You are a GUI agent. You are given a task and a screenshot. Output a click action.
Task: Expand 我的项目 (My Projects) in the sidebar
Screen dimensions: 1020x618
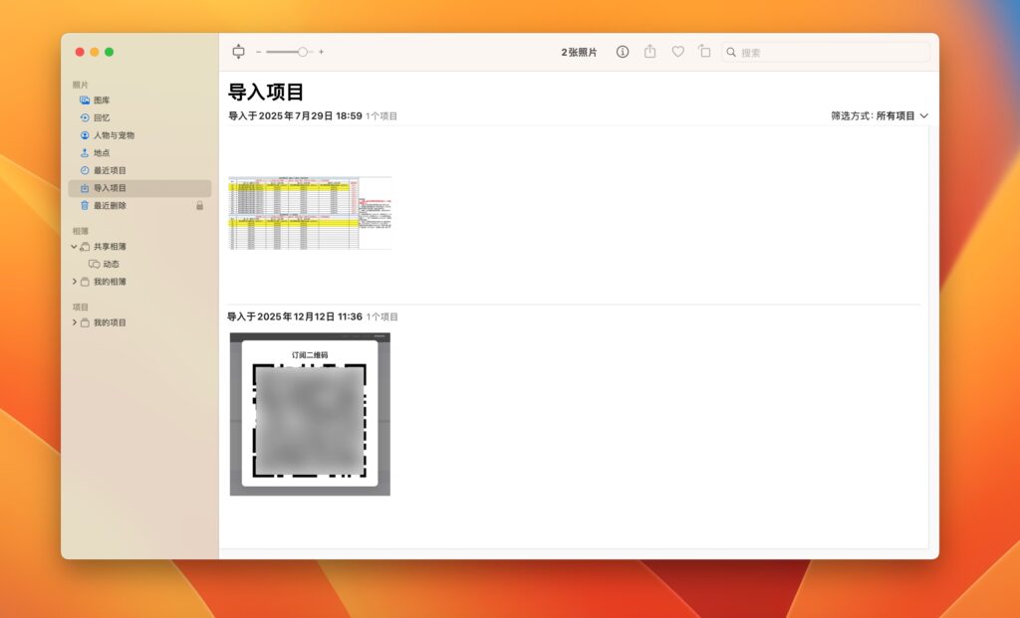(74, 321)
